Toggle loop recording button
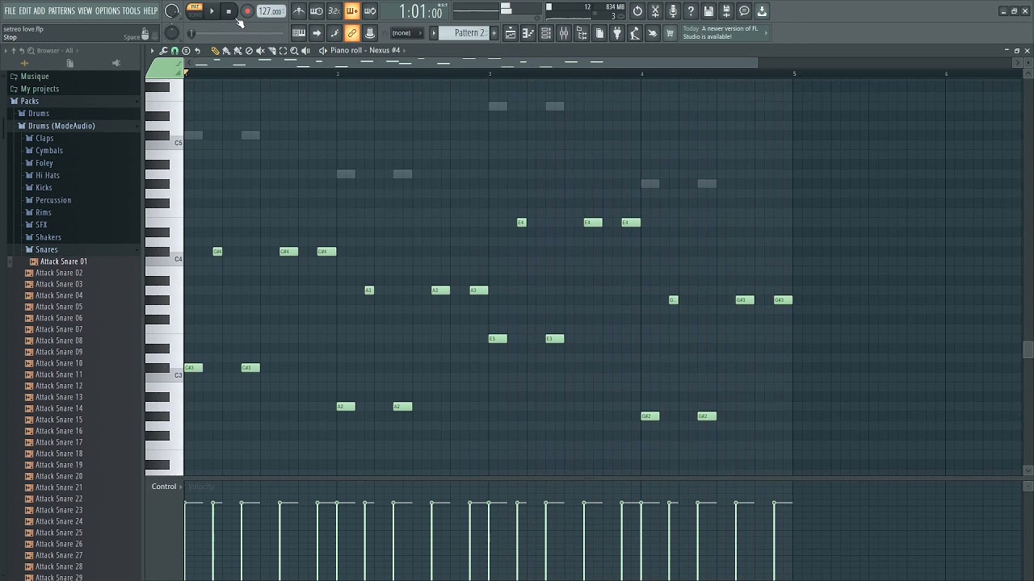This screenshot has height=581, width=1034. 369,11
